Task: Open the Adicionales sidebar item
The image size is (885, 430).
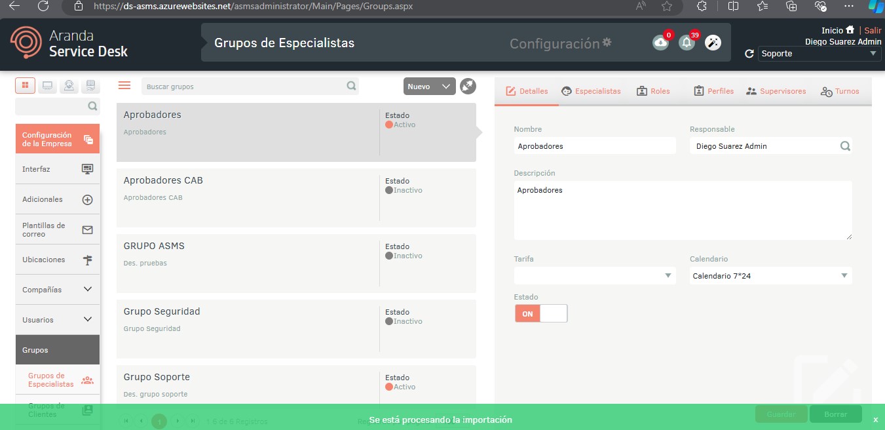Action: point(58,199)
